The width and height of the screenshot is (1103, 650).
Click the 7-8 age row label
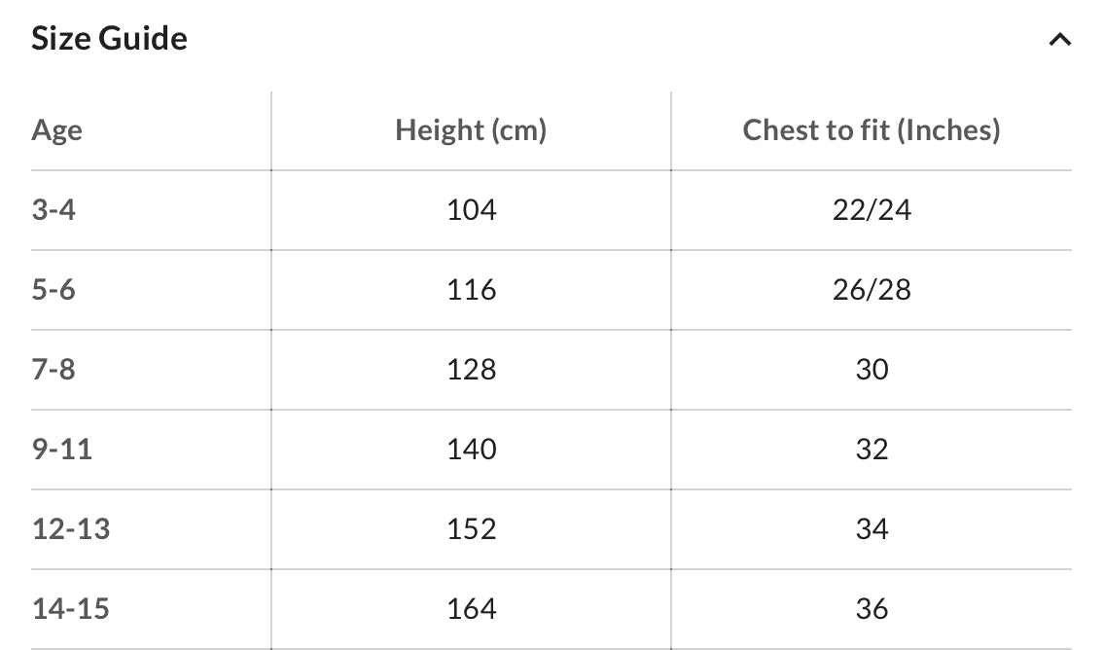[x=53, y=370]
